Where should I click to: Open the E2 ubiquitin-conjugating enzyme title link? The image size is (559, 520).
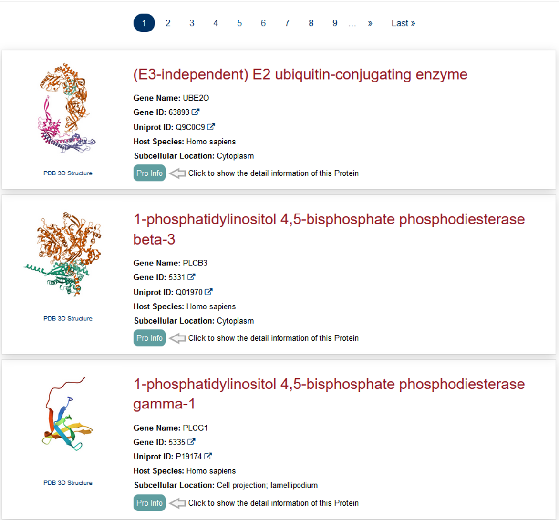(300, 74)
